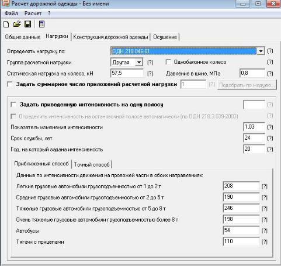Open the Расчет menu

coord(33,13)
